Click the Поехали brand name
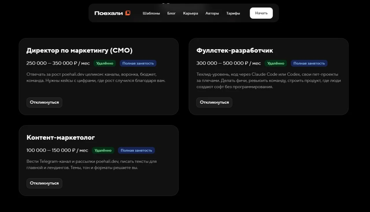 coord(109,13)
